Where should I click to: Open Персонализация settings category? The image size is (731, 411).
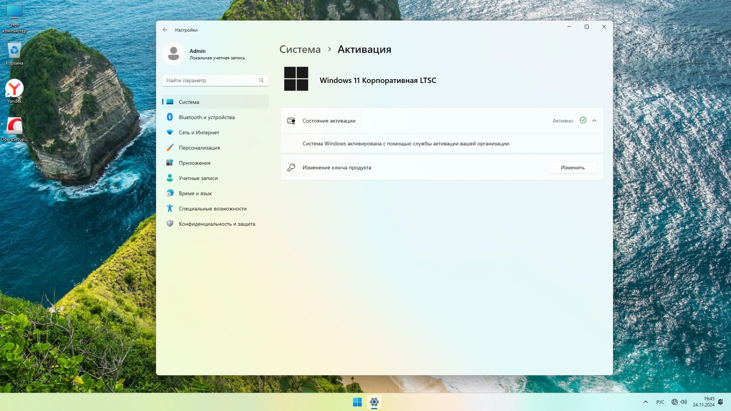[x=199, y=148]
